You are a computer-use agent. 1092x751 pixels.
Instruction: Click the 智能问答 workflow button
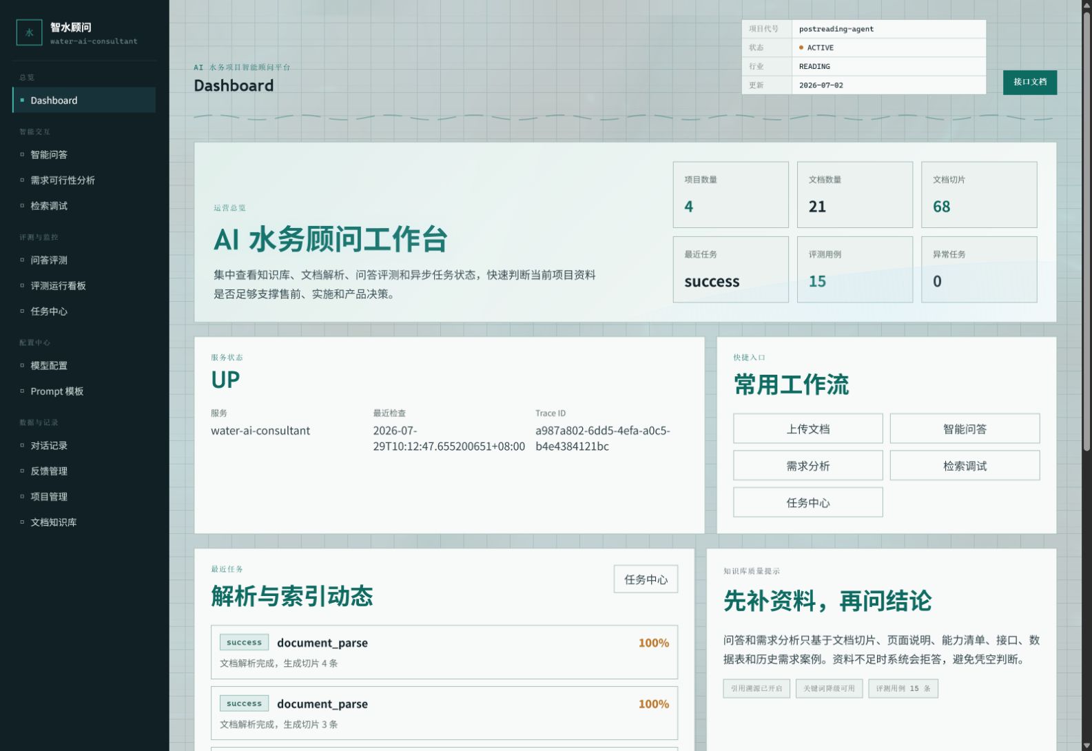point(965,429)
